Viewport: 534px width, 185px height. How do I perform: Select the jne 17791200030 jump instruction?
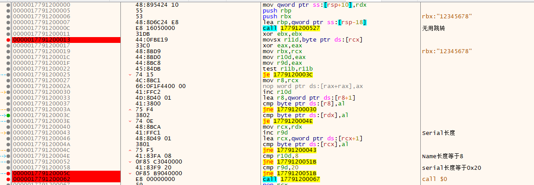pos(289,109)
